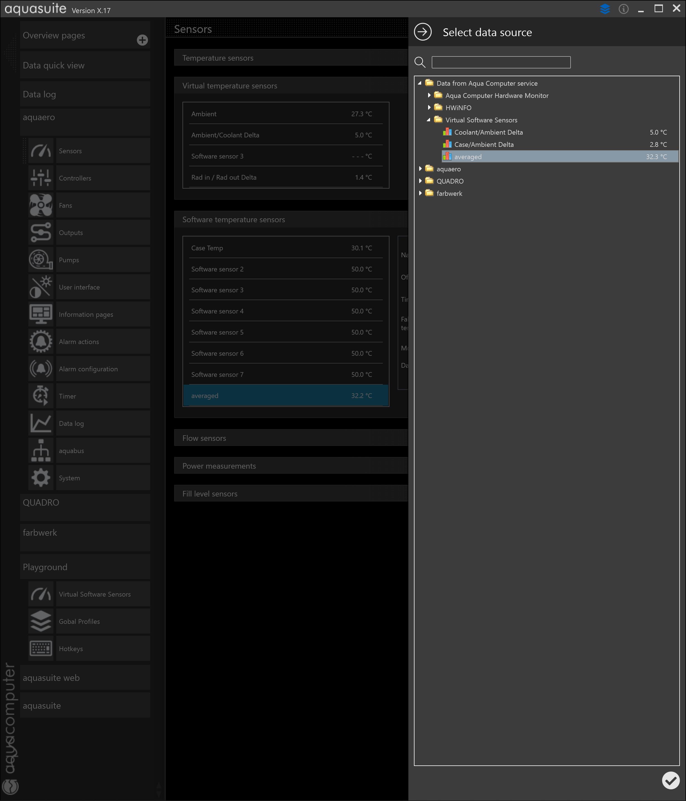Select the Software sensor 7 row
Screen dimensions: 686x801
point(286,374)
